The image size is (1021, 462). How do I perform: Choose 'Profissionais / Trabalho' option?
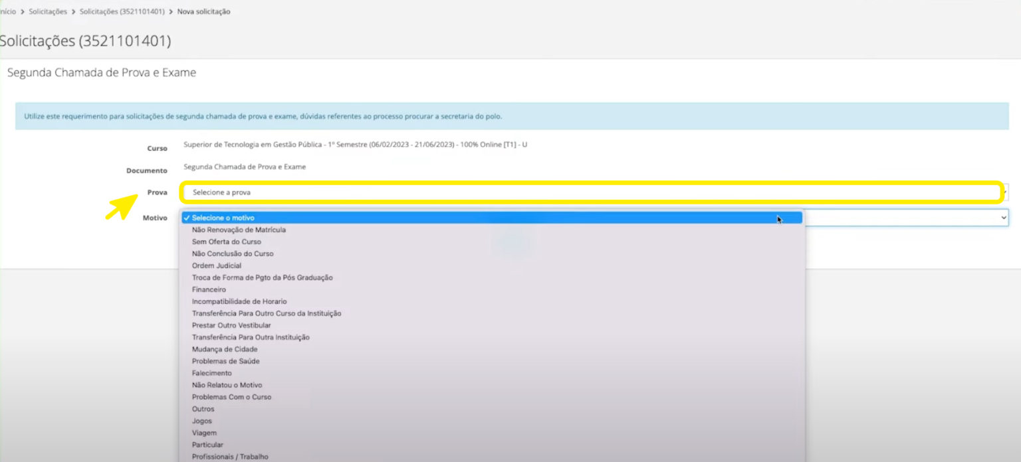click(230, 457)
